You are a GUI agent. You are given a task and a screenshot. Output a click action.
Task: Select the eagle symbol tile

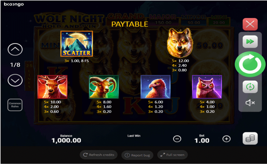click(x=155, y=87)
